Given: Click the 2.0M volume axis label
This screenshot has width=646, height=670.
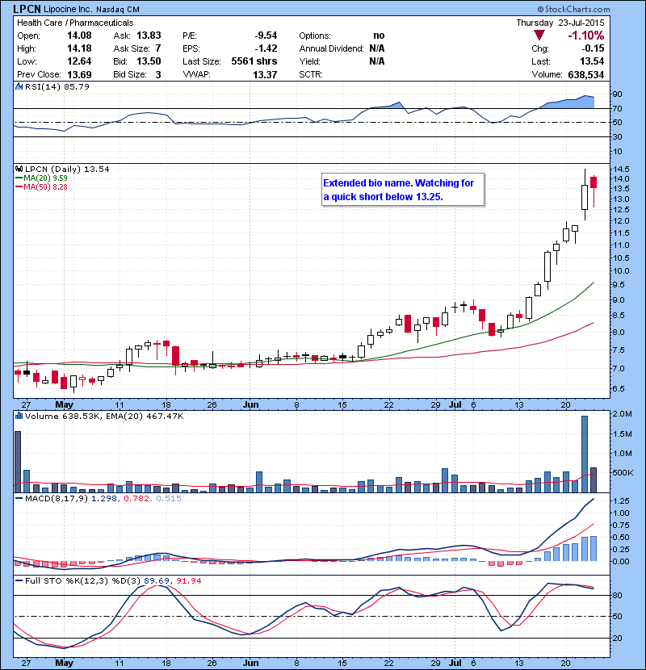Looking at the screenshot, I should tap(622, 413).
